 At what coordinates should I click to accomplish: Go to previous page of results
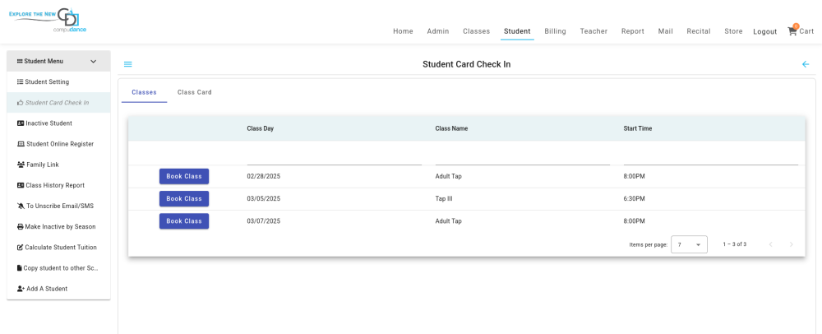click(x=771, y=244)
